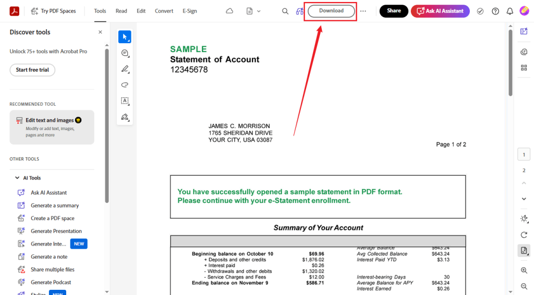Click the next page down chevron
Image resolution: width=534 pixels, height=295 pixels.
(x=524, y=199)
